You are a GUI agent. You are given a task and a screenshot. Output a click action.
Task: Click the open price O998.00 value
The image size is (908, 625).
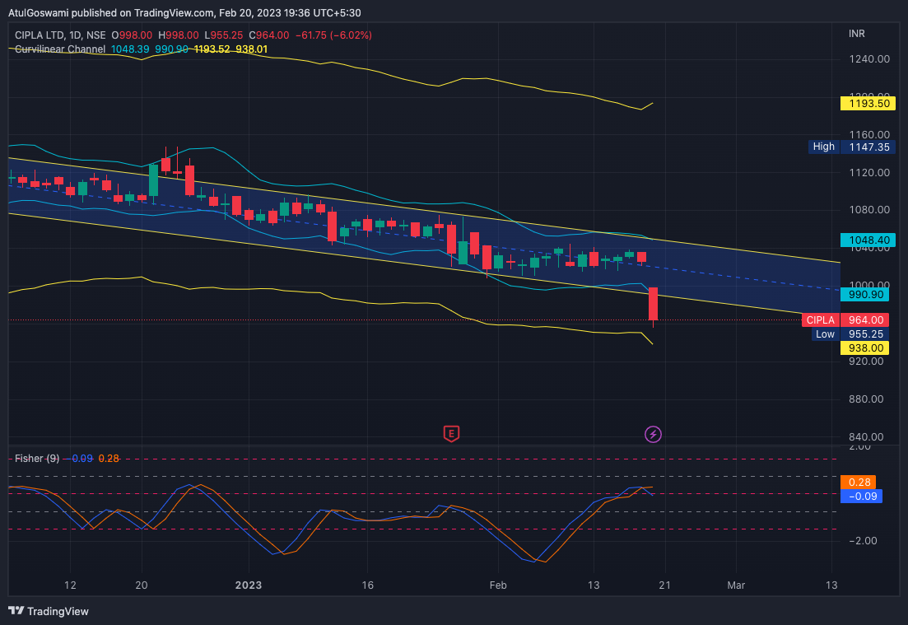(132, 35)
